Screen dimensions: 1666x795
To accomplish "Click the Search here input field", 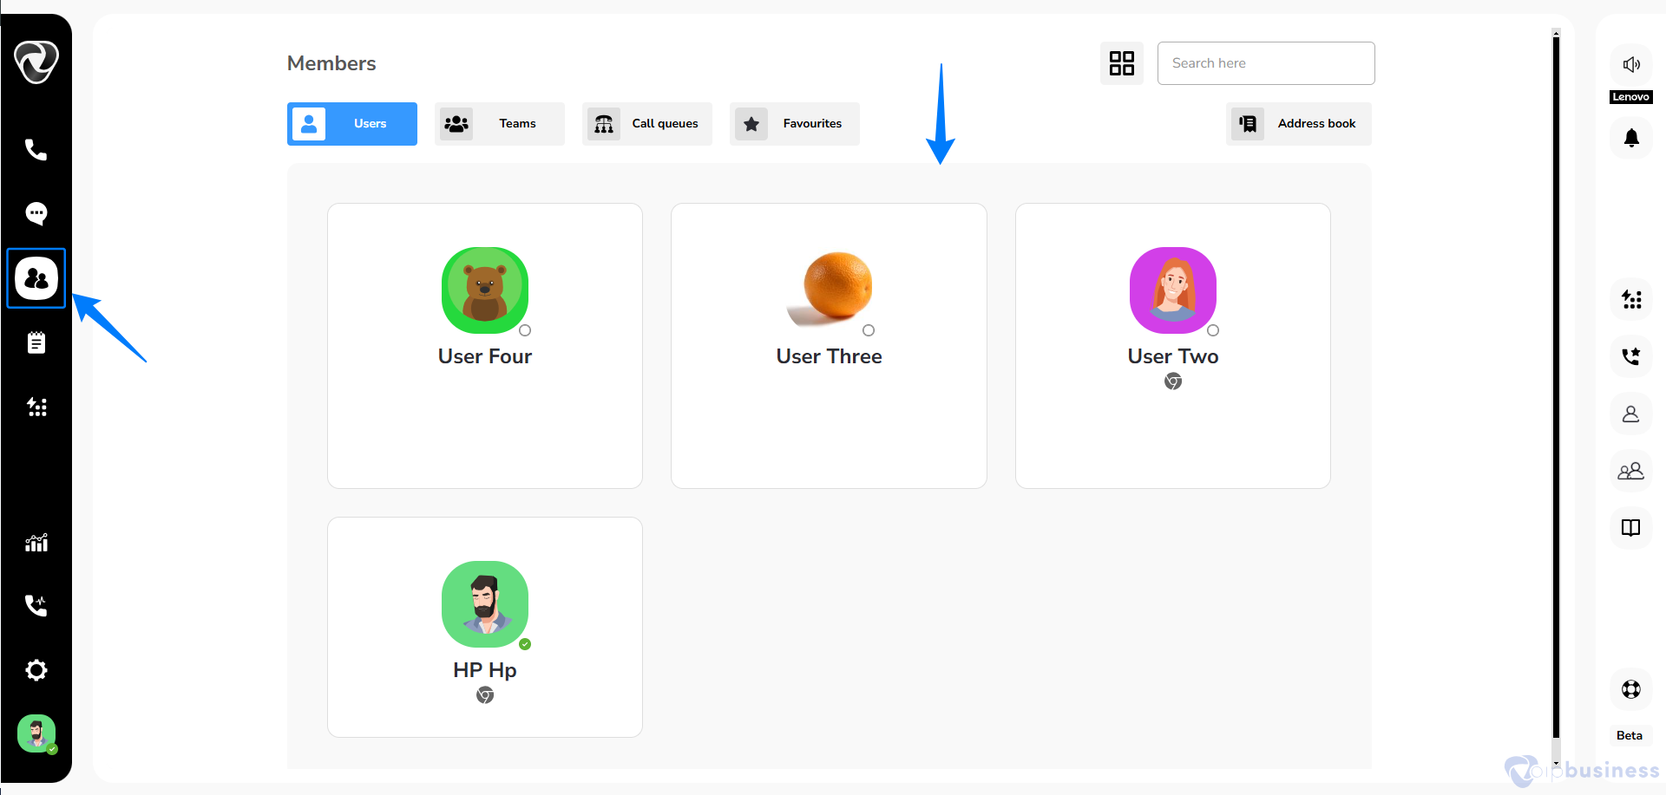I will coord(1266,63).
